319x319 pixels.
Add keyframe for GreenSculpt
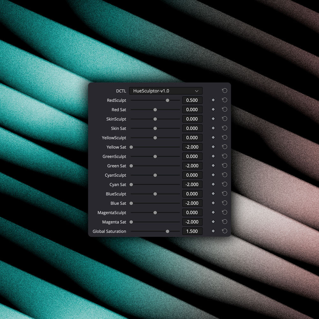tap(213, 156)
